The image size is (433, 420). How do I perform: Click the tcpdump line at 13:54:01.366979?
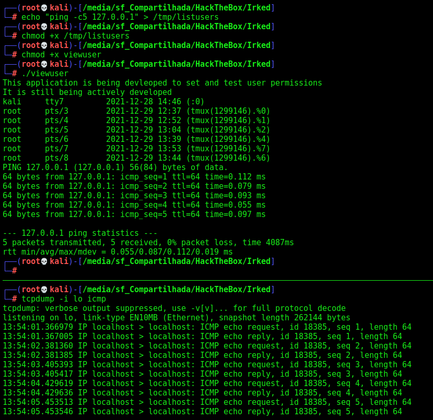click(207, 327)
